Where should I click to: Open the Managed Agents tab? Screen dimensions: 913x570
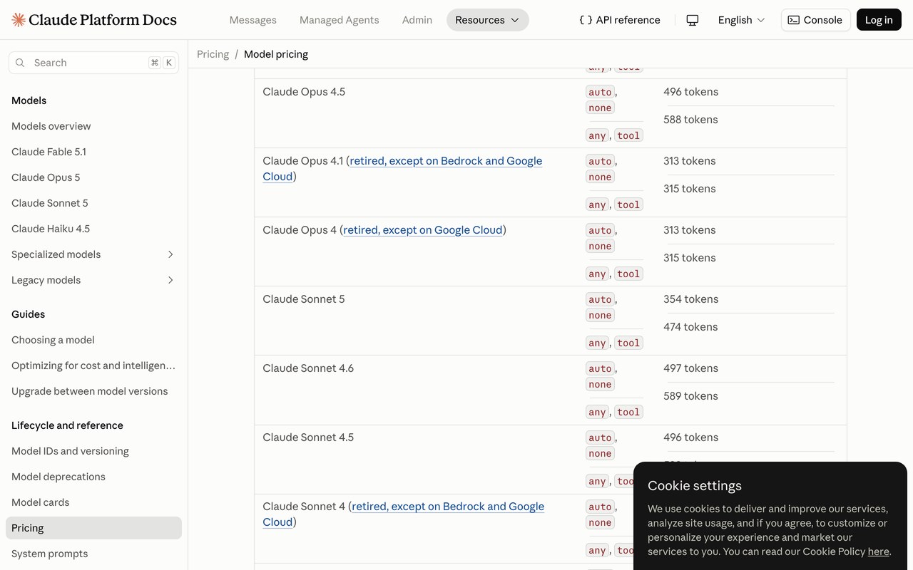(x=340, y=20)
